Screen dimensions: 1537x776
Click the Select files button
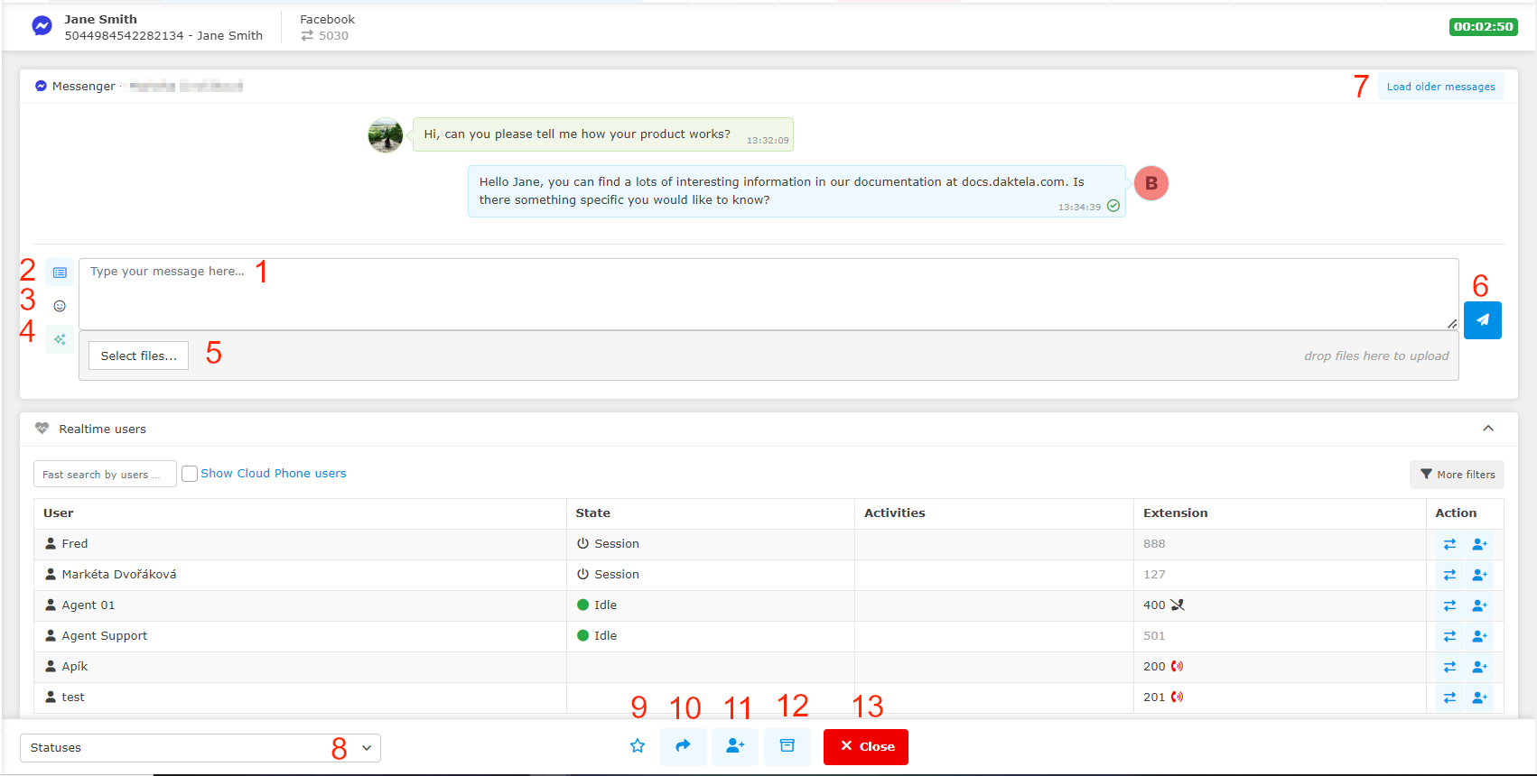point(138,356)
